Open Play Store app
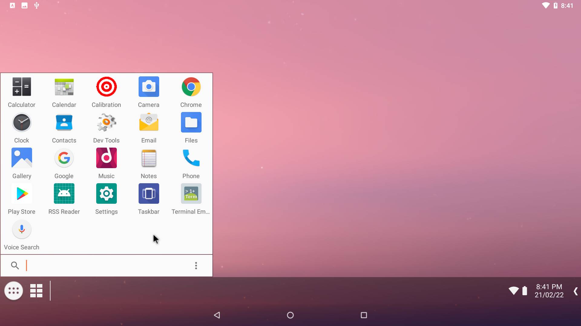 (21, 193)
